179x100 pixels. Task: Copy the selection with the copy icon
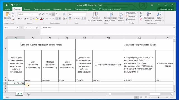(13, 16)
